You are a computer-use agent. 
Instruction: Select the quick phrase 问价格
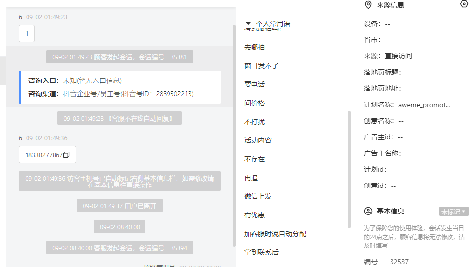pos(254,103)
